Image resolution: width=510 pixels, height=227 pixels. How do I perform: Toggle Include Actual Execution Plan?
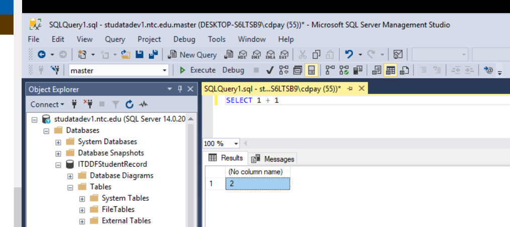click(330, 70)
